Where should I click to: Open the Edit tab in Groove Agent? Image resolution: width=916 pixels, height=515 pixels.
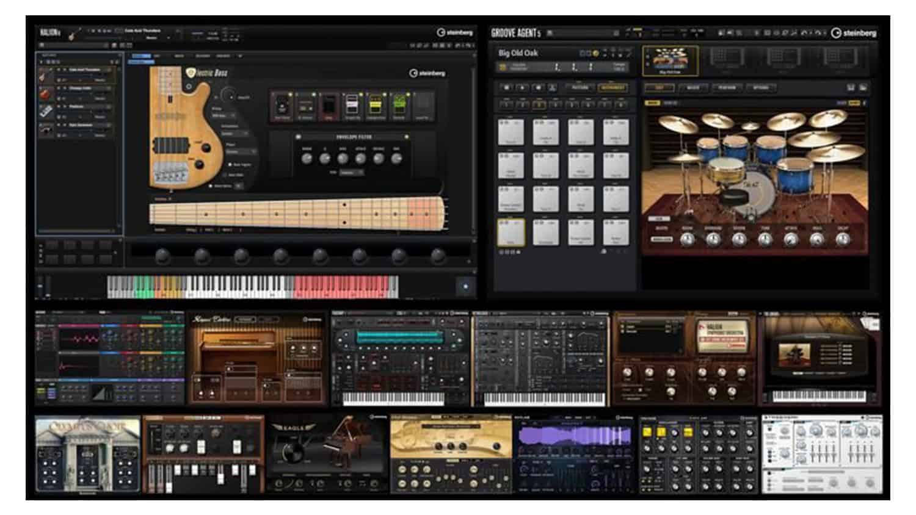(660, 88)
